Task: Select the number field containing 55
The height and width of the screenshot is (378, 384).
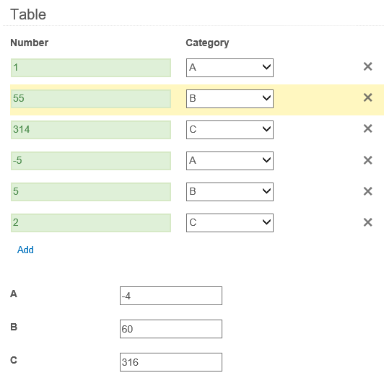Action: coord(91,99)
